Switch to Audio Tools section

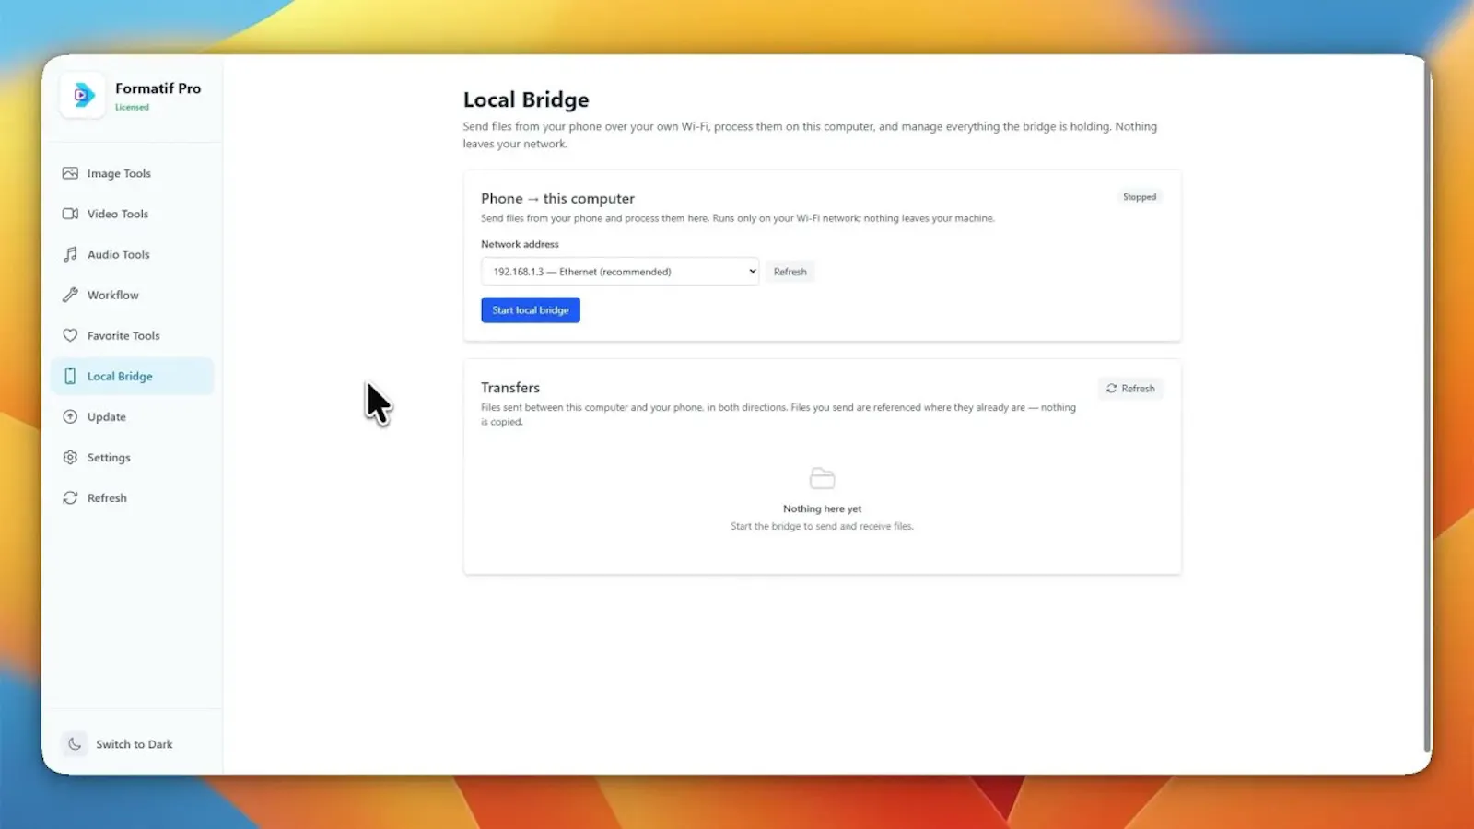click(x=133, y=254)
